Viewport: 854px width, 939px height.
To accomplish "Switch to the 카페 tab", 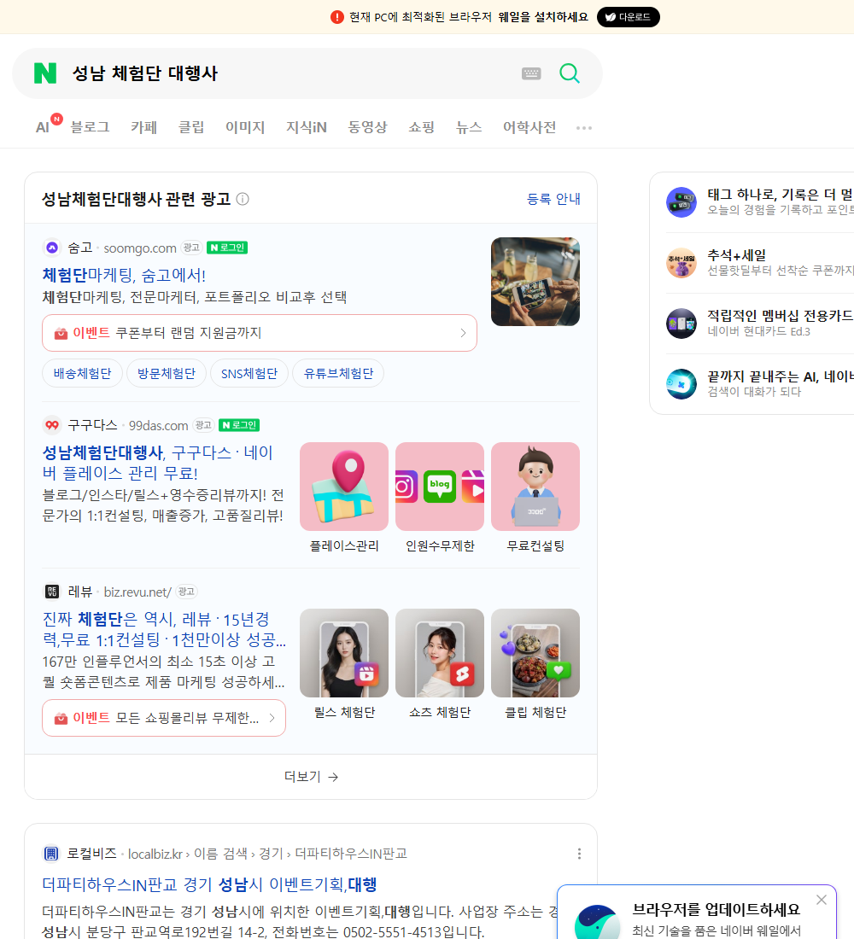I will coord(143,127).
